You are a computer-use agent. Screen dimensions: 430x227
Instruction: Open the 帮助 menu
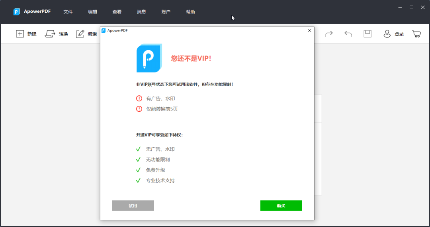[190, 12]
